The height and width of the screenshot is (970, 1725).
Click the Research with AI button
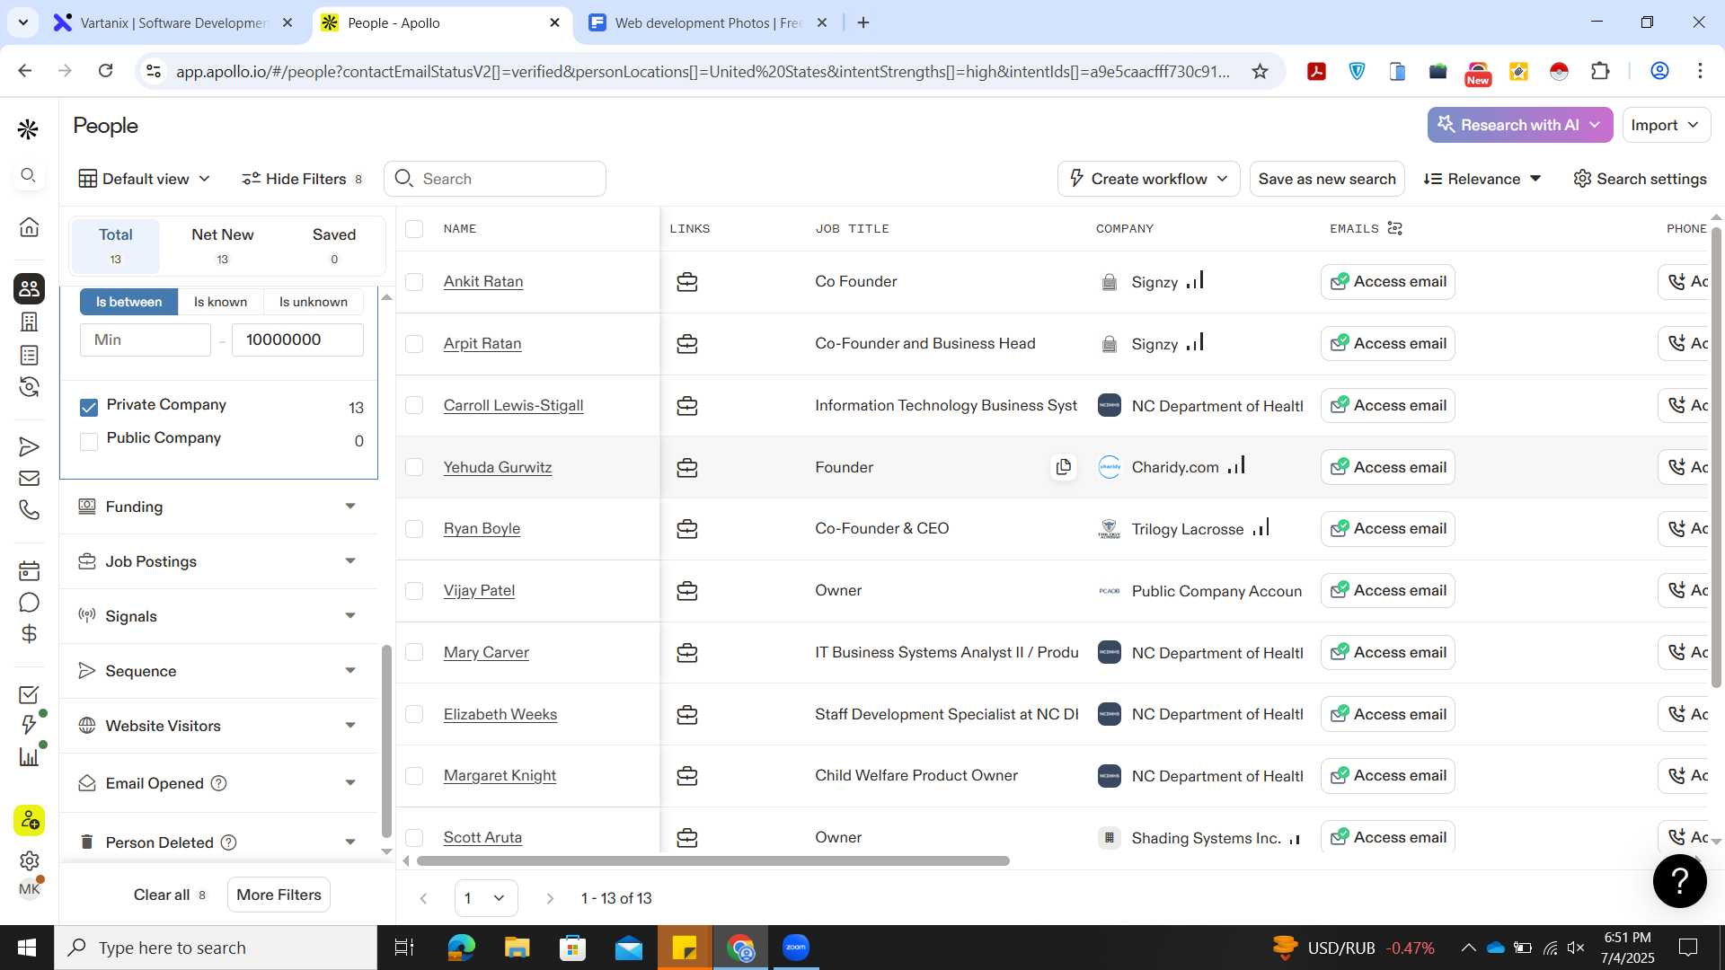(1520, 125)
